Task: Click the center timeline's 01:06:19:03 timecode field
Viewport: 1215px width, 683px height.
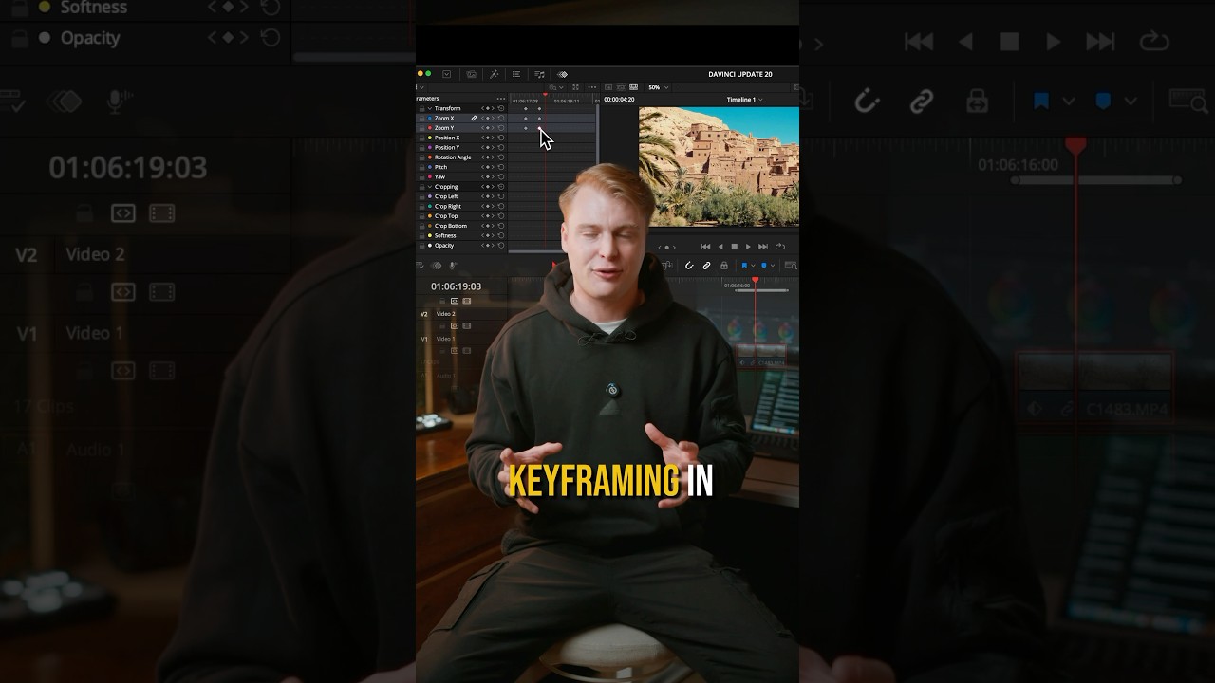Action: tap(457, 286)
